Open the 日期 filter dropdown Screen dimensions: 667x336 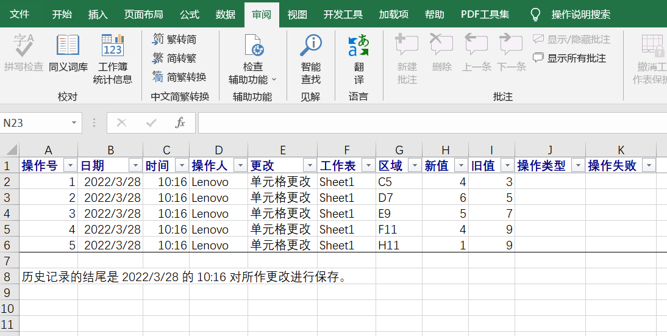[136, 165]
